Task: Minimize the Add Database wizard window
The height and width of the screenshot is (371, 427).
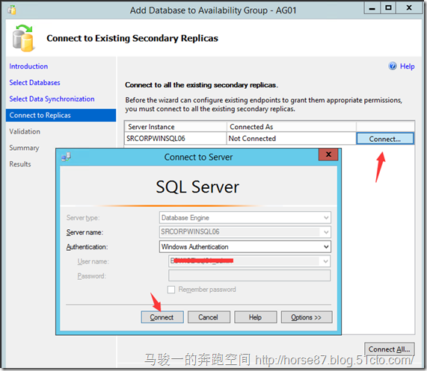Action: (x=372, y=8)
